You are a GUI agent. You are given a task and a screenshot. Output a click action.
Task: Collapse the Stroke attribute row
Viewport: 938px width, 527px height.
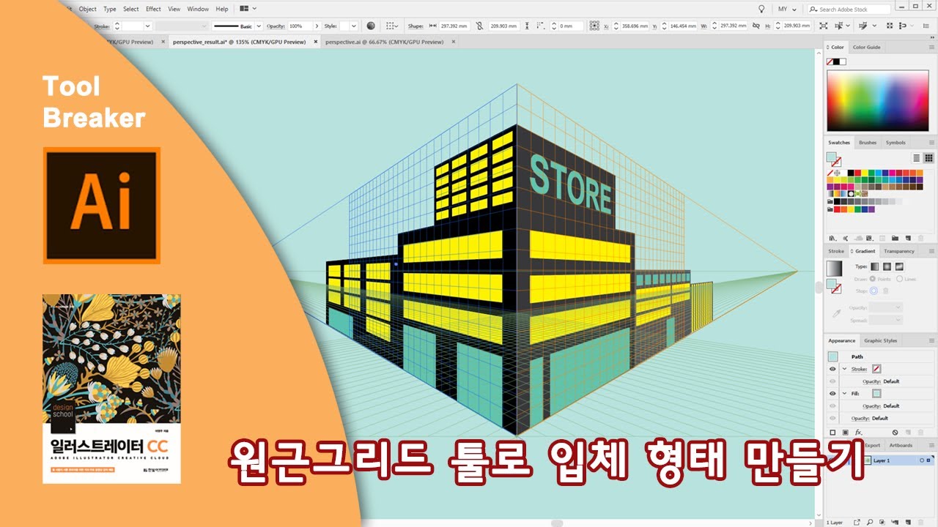click(x=844, y=369)
